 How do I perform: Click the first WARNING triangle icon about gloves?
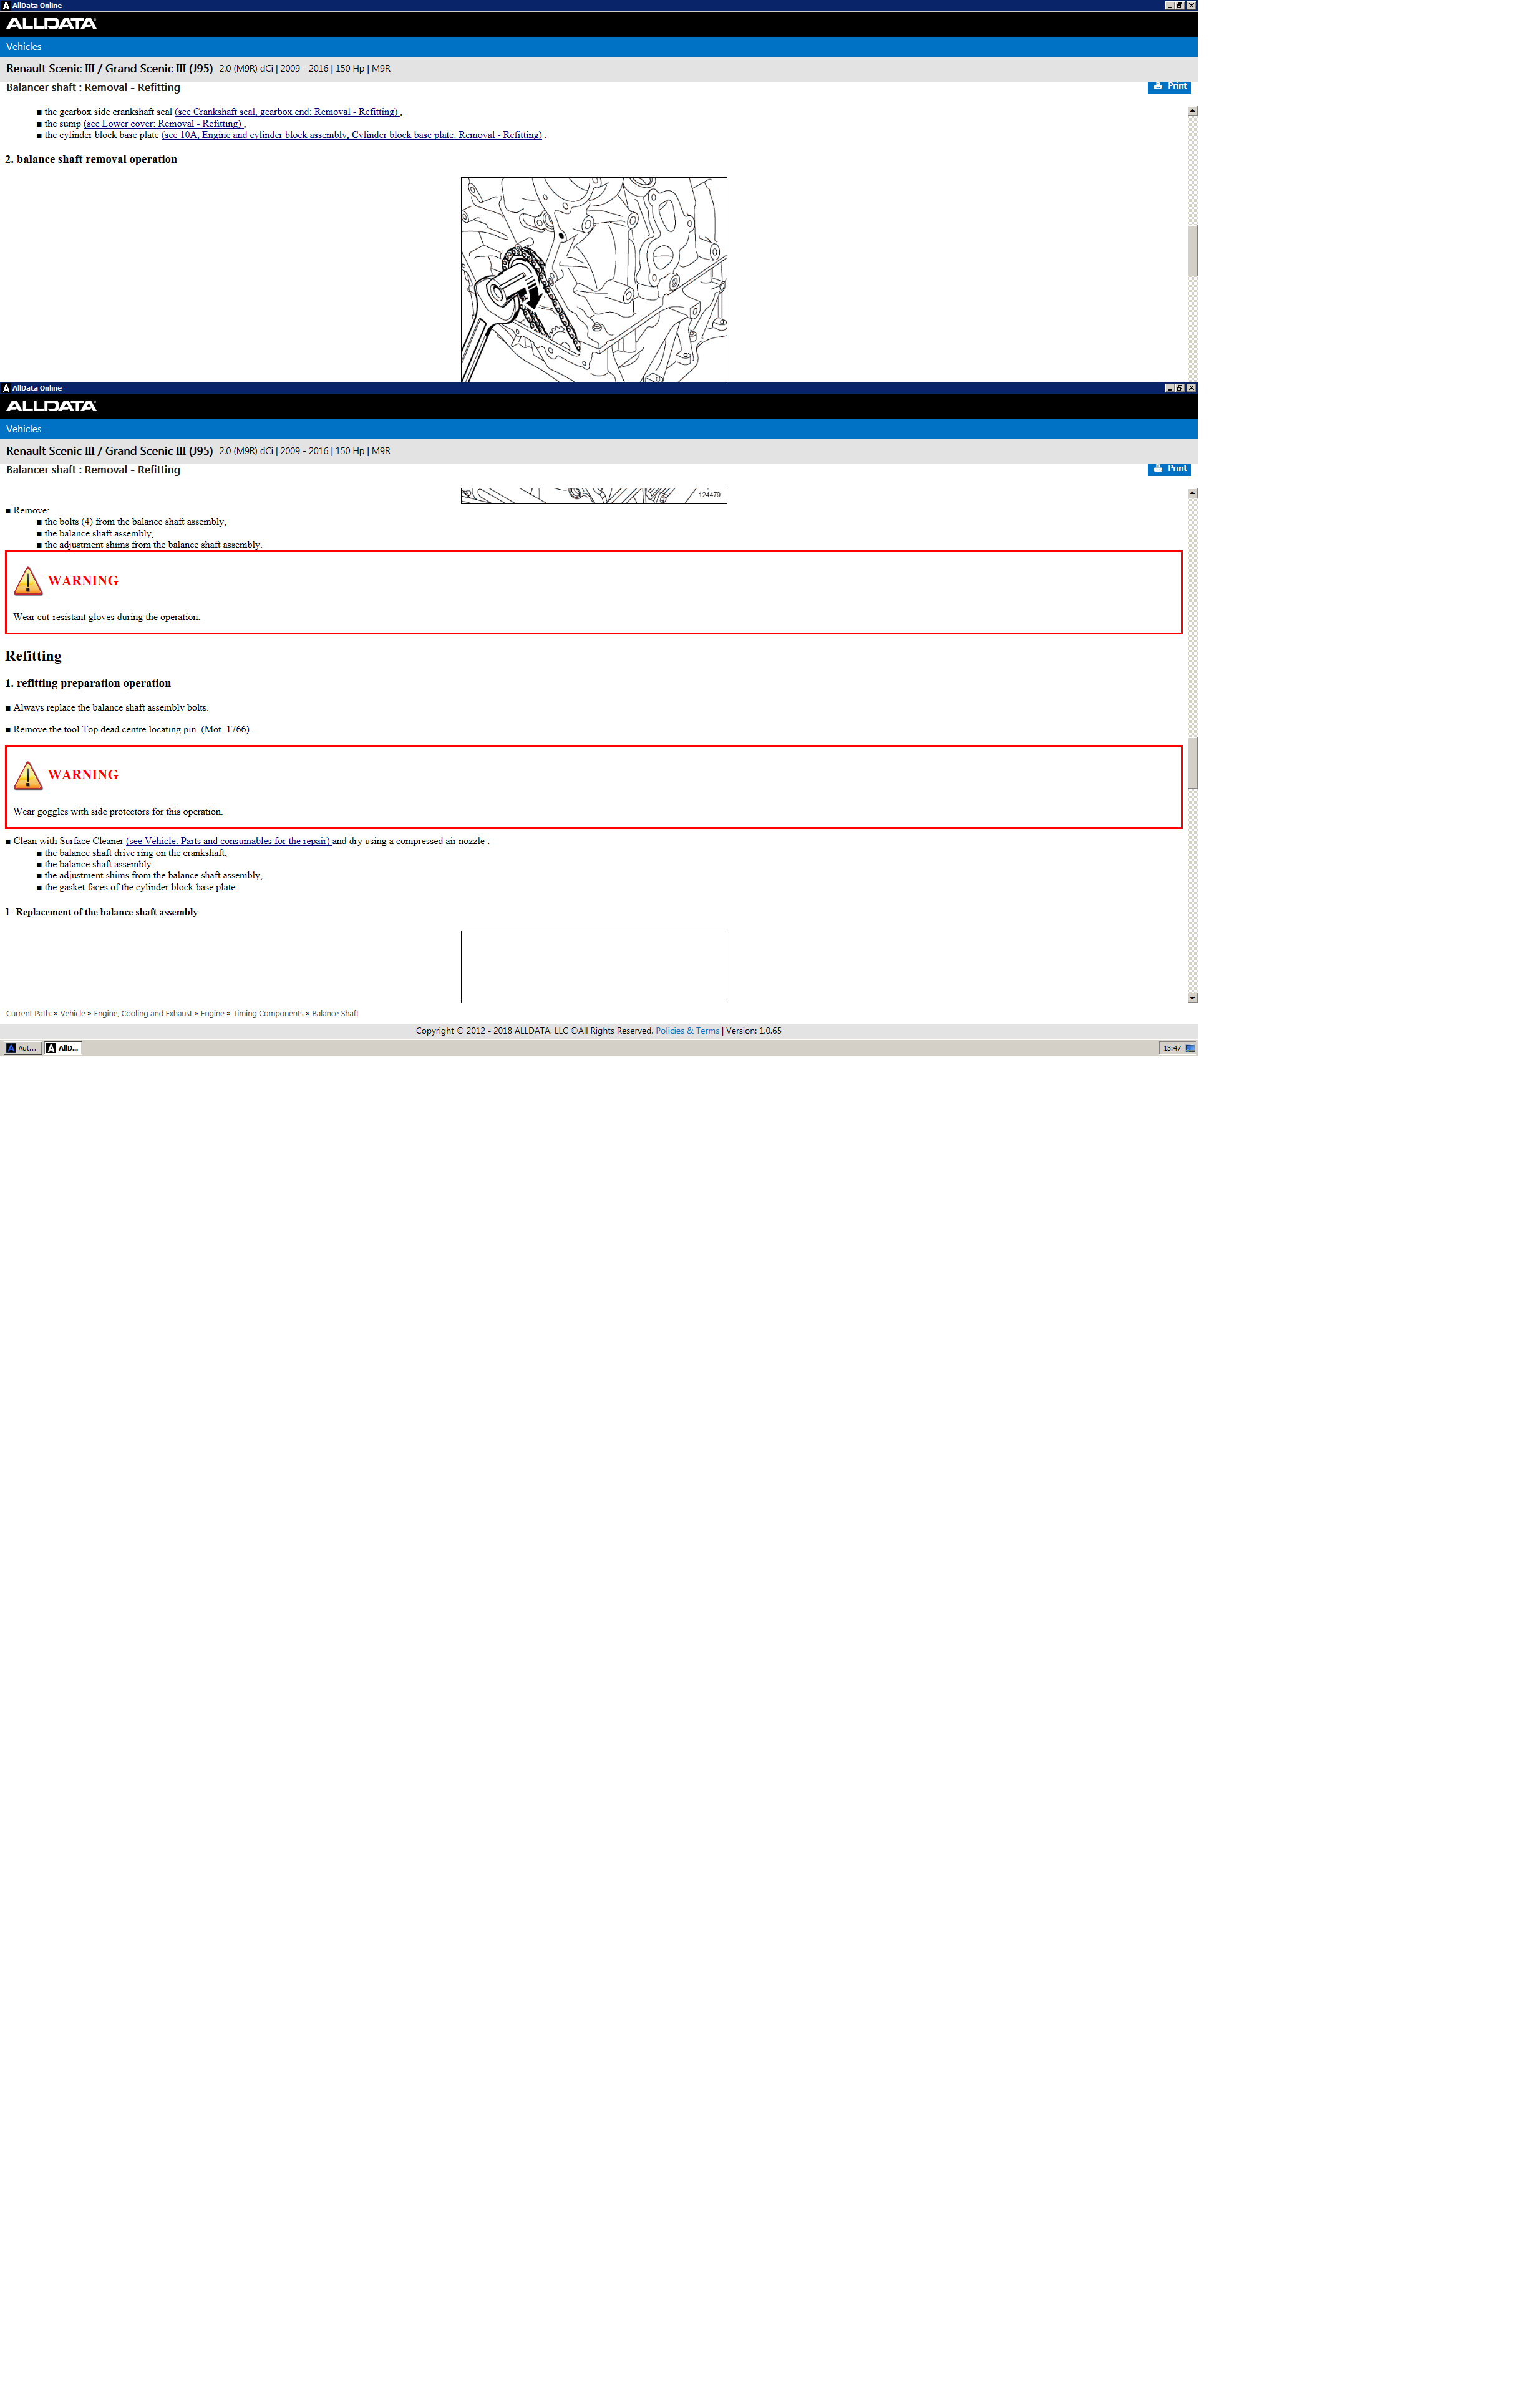pyautogui.click(x=28, y=581)
